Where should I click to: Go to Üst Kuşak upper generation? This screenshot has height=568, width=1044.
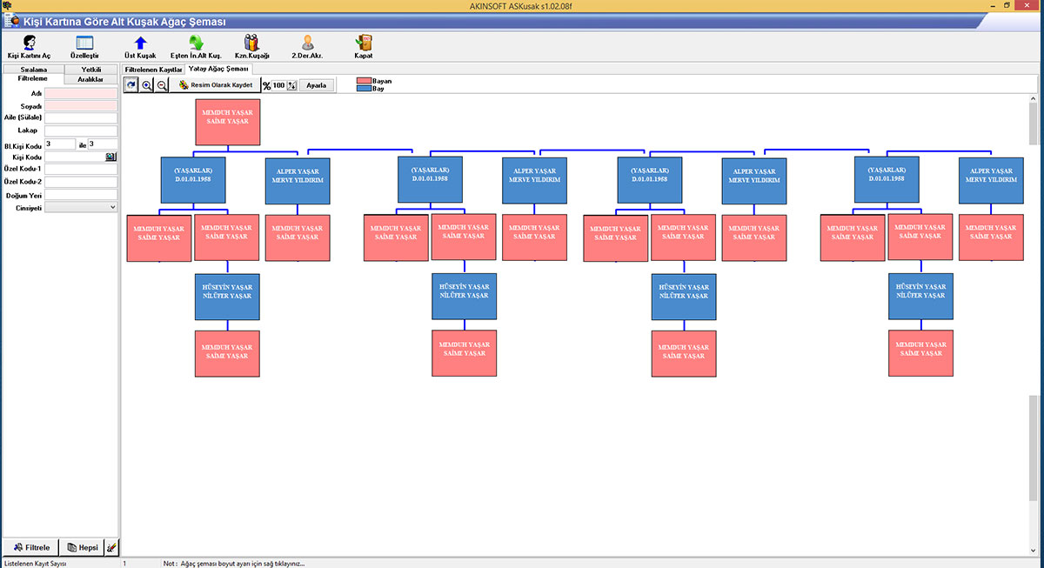140,43
